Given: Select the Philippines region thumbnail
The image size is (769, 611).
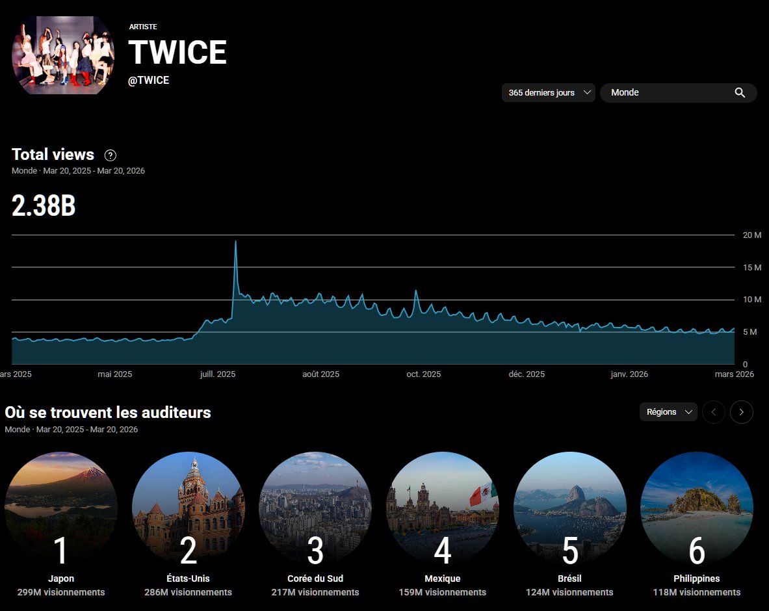Looking at the screenshot, I should coord(697,508).
